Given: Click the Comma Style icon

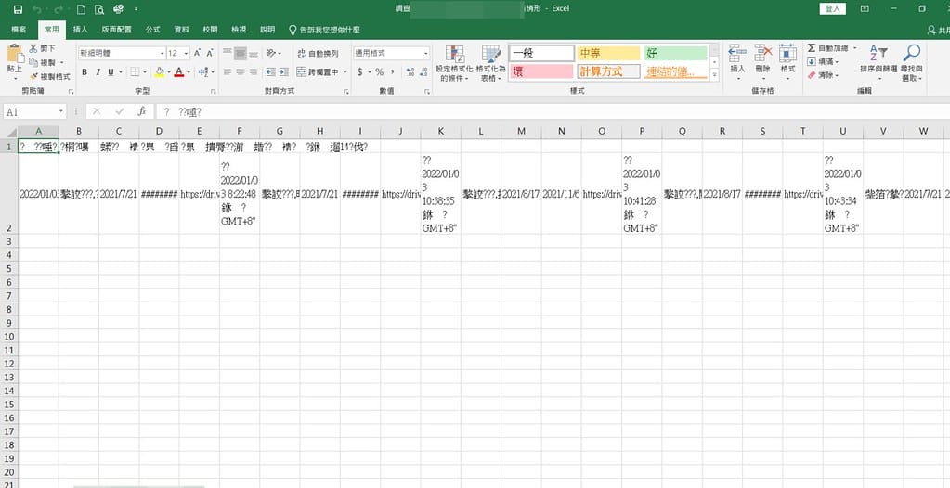Looking at the screenshot, I should pos(393,72).
